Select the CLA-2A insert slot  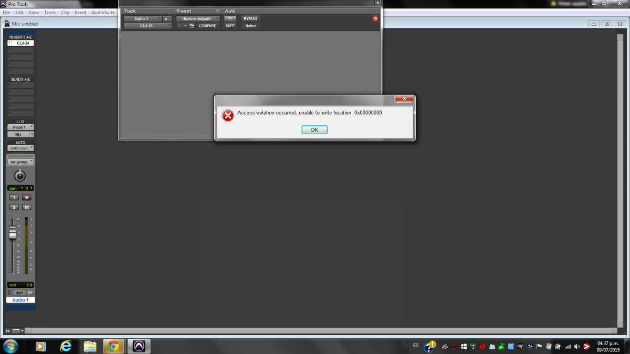(21, 43)
